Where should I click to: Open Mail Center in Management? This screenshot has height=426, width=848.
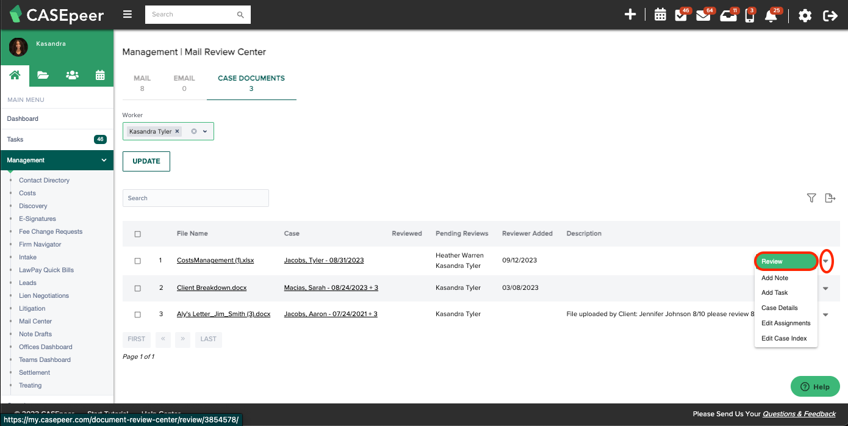(x=35, y=322)
